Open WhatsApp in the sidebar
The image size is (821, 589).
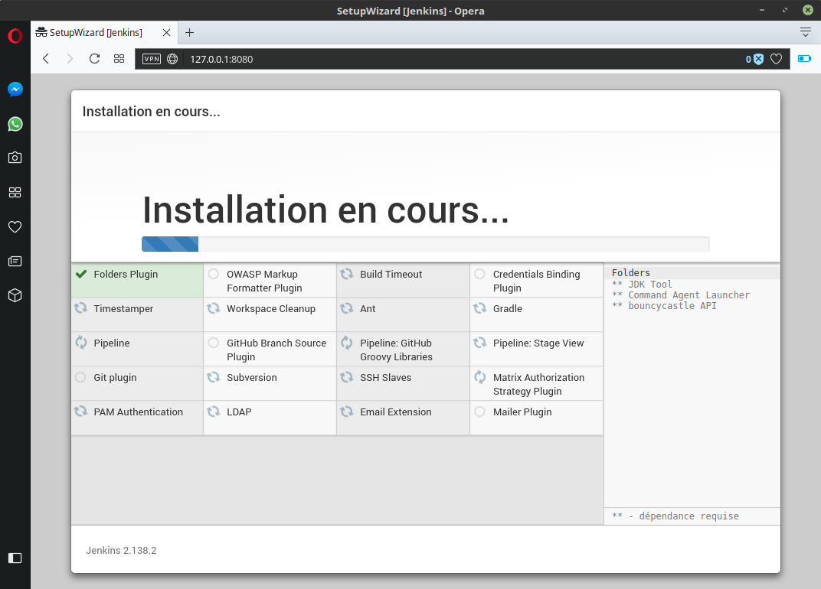15,124
